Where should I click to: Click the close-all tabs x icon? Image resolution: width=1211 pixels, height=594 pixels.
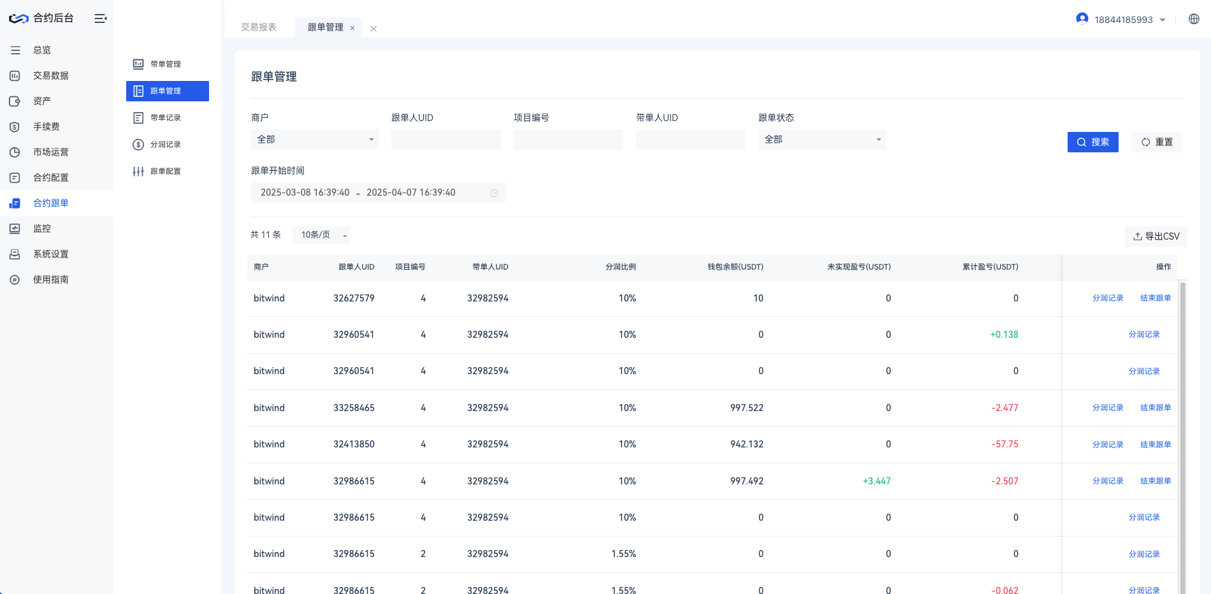(373, 29)
